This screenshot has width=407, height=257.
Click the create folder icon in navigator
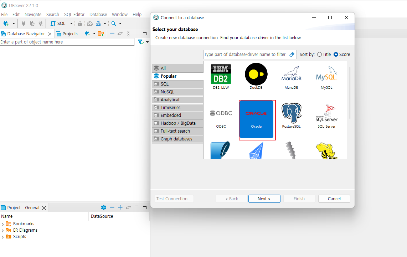101,34
